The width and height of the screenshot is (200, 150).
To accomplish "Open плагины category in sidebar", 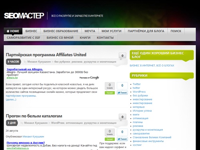I will point(138,122).
